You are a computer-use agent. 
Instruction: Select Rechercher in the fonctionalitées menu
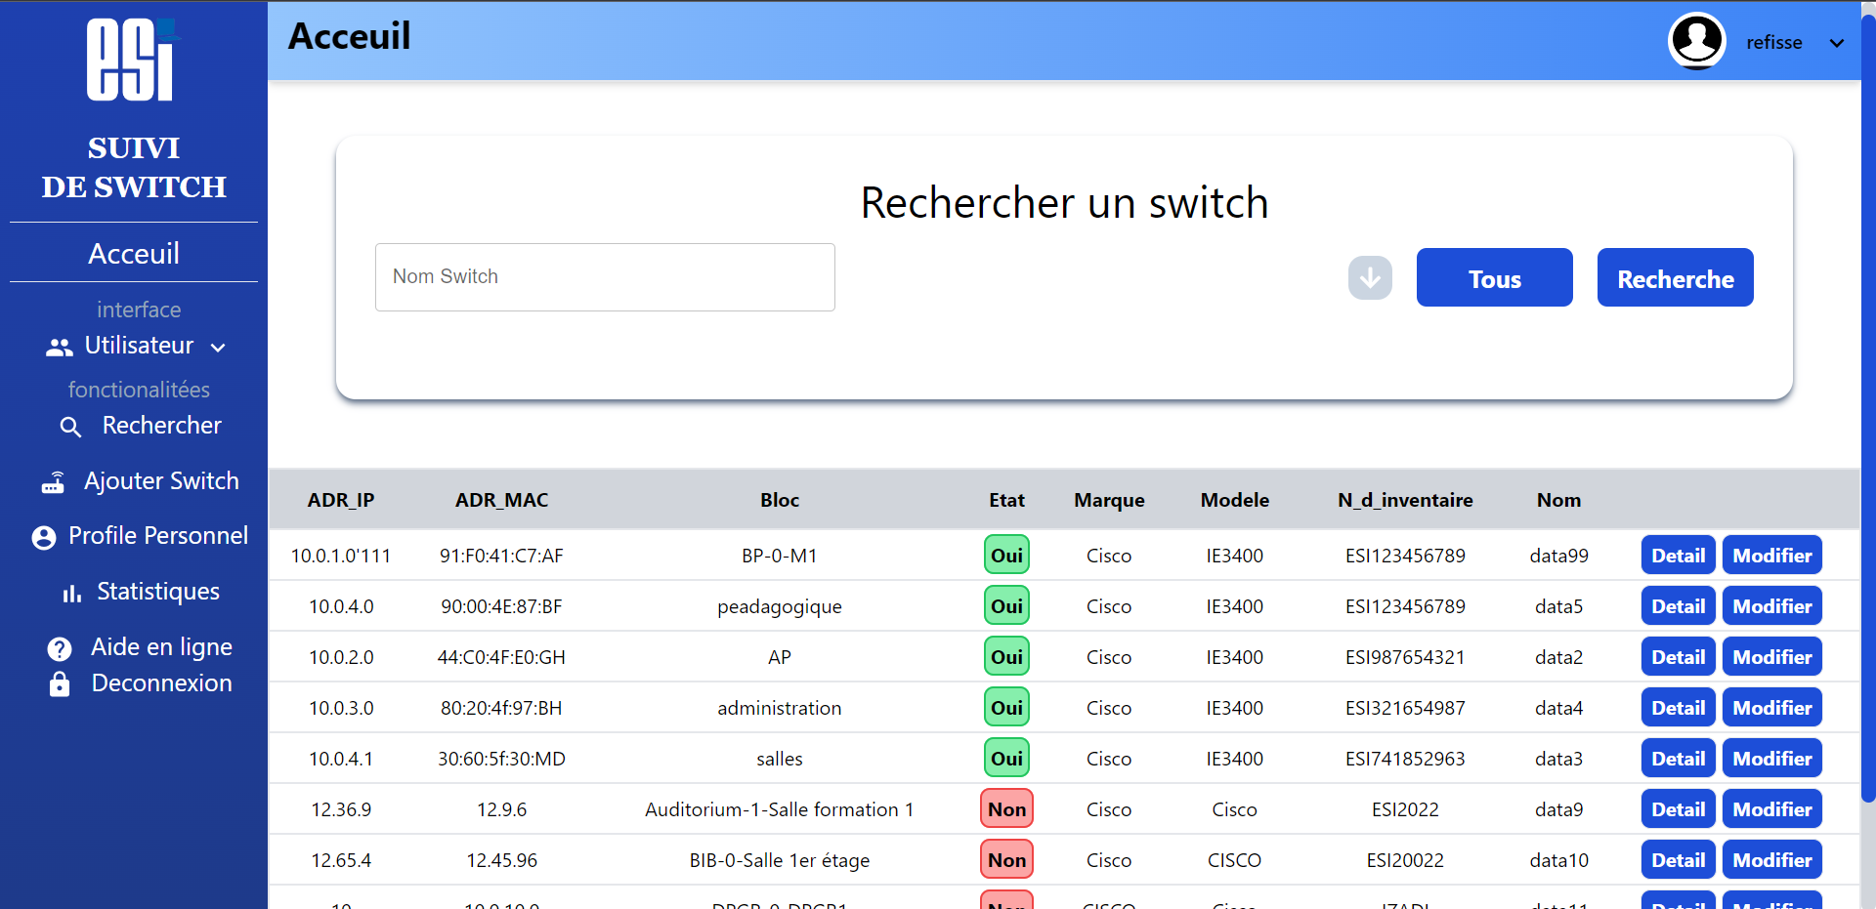click(x=162, y=427)
